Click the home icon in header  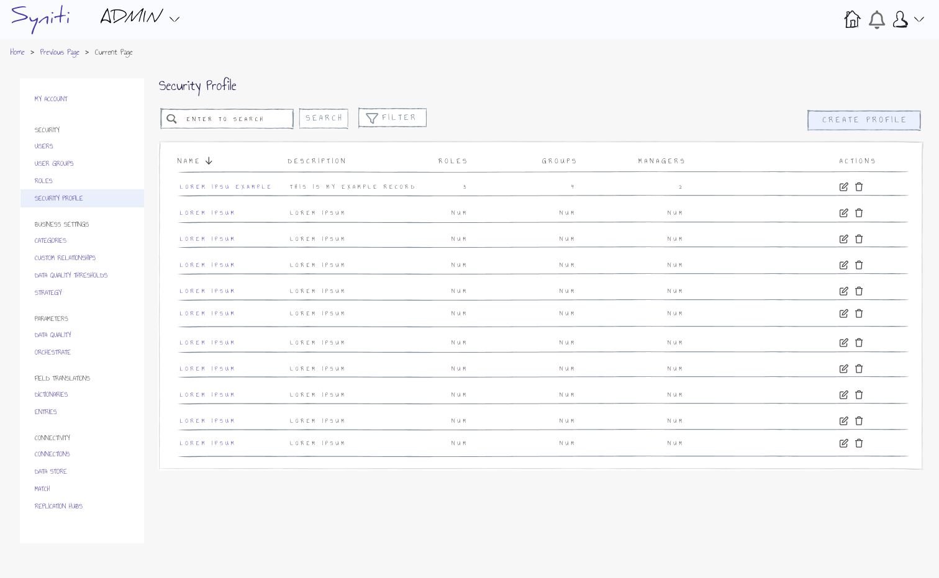(852, 19)
